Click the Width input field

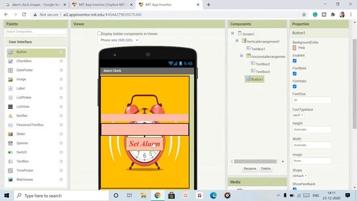point(312,145)
